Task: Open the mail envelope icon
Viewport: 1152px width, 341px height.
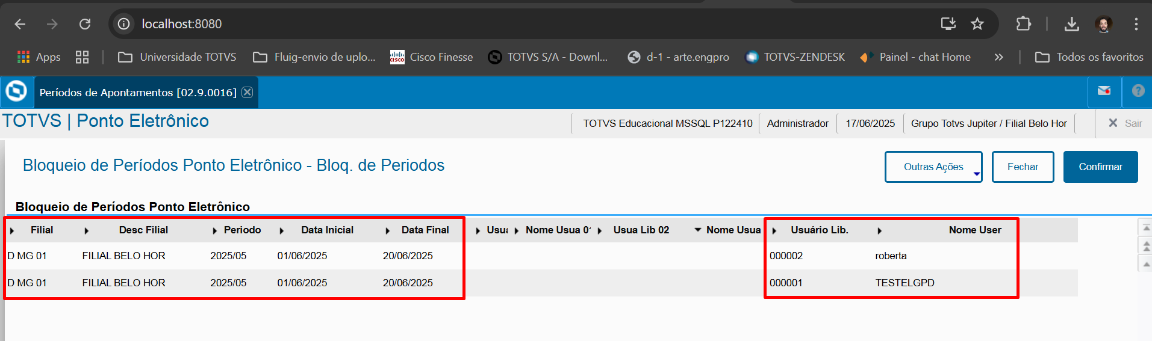Action: point(1104,91)
